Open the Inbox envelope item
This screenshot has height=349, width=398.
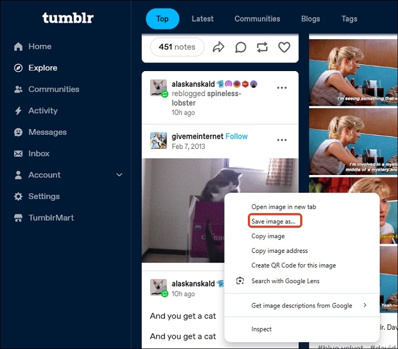[x=31, y=153]
